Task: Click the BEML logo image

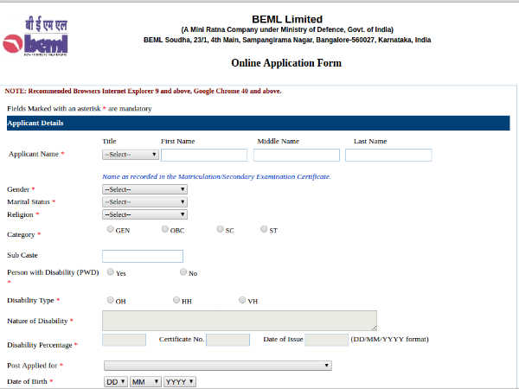Action: pos(35,37)
